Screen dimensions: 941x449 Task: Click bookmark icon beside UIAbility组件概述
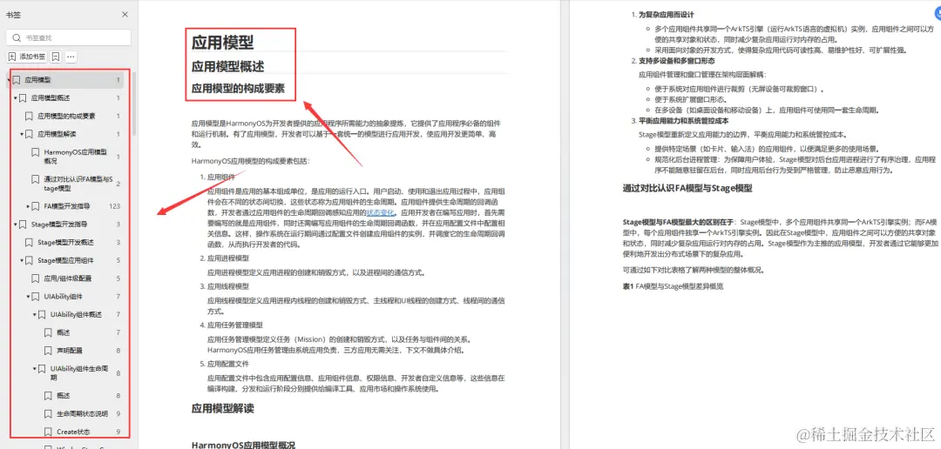[x=43, y=314]
